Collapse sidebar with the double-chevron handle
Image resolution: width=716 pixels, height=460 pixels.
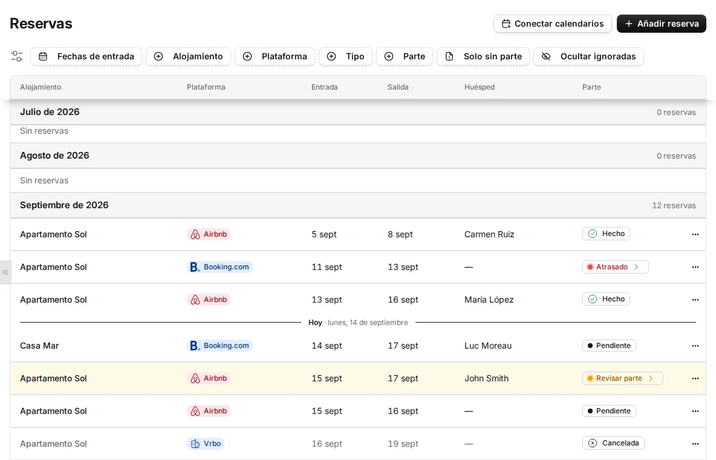pyautogui.click(x=5, y=272)
